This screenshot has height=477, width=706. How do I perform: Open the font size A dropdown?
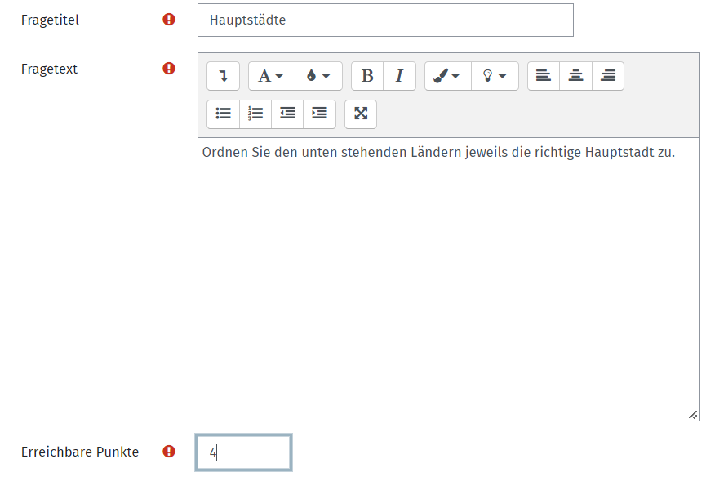(272, 76)
